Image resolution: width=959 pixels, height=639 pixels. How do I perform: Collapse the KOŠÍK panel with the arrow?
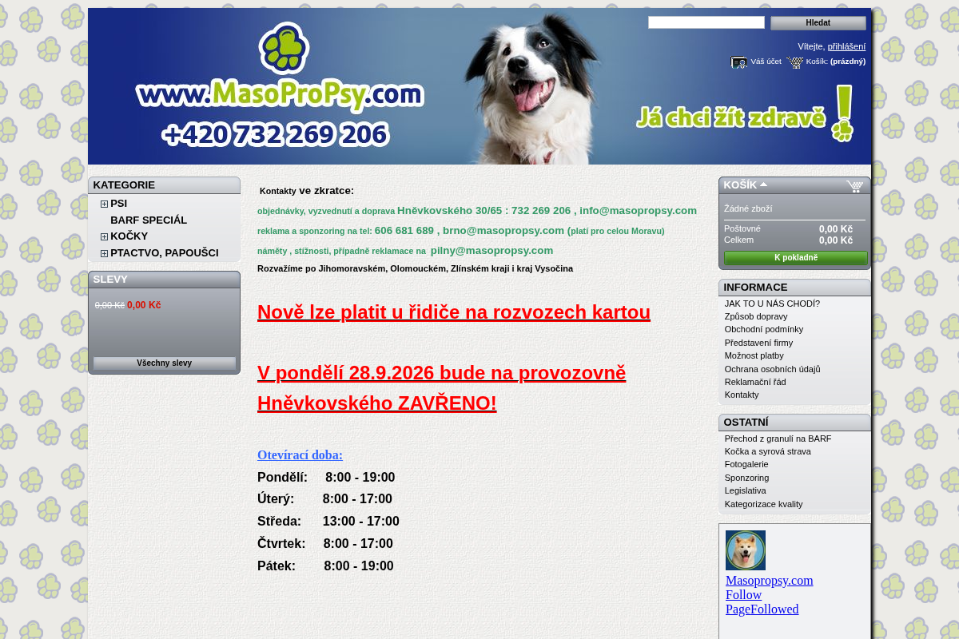(x=763, y=185)
